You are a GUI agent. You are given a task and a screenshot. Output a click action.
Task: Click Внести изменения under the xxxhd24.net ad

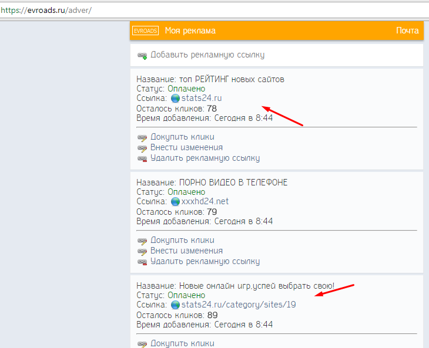[x=186, y=251]
